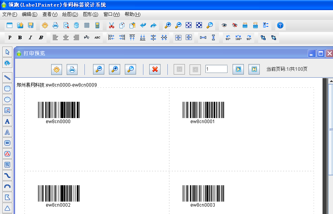Viewport: 333px width, 214px height.
Task: Toggle italic text formatting
Action: (30, 38)
